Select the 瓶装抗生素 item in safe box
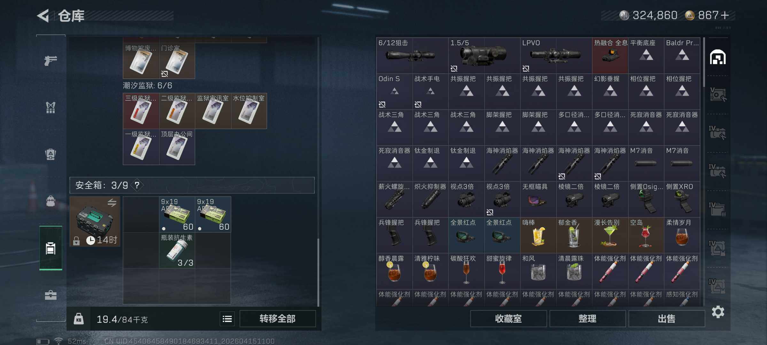The image size is (767, 345). pos(177,250)
